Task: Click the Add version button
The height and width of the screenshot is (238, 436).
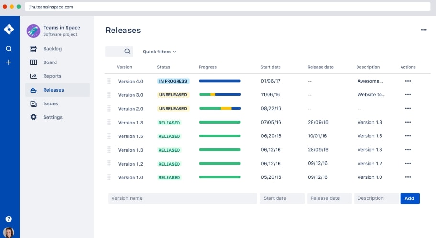Action: click(410, 198)
